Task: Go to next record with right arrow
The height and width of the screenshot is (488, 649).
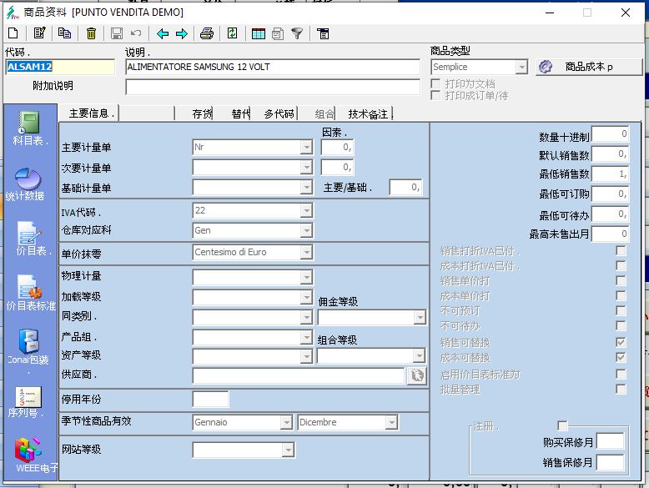Action: coord(182,33)
